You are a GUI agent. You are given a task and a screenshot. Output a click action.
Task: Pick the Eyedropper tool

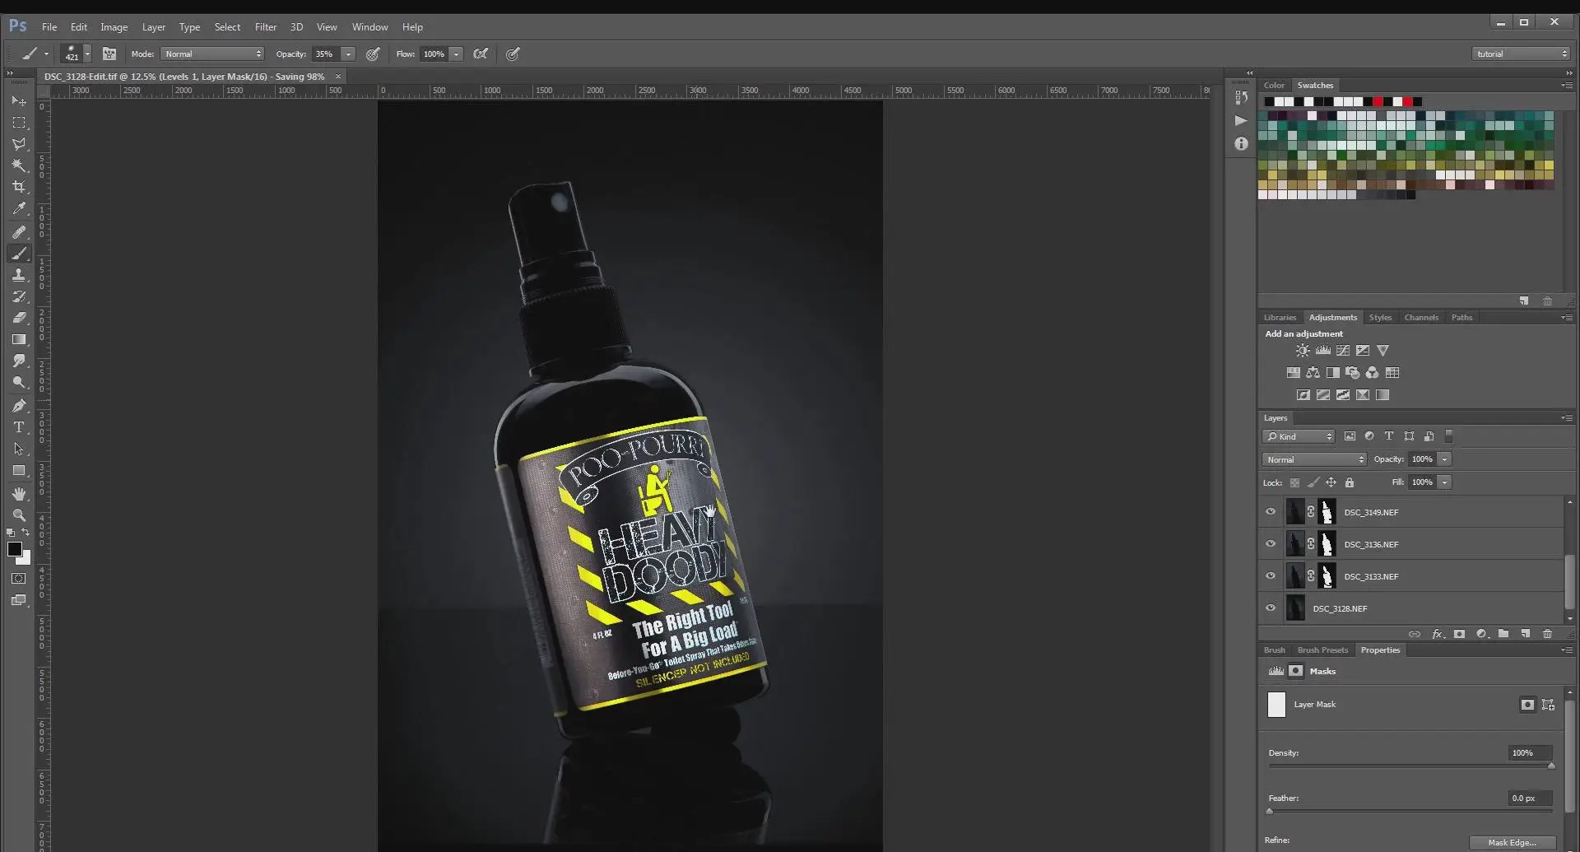tap(18, 208)
